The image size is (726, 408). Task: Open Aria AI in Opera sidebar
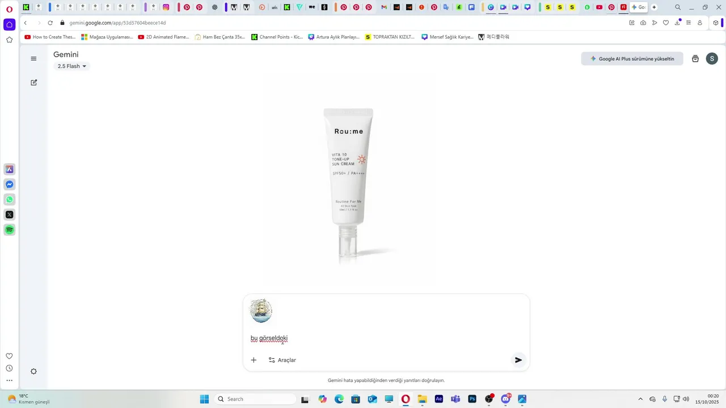point(9,169)
